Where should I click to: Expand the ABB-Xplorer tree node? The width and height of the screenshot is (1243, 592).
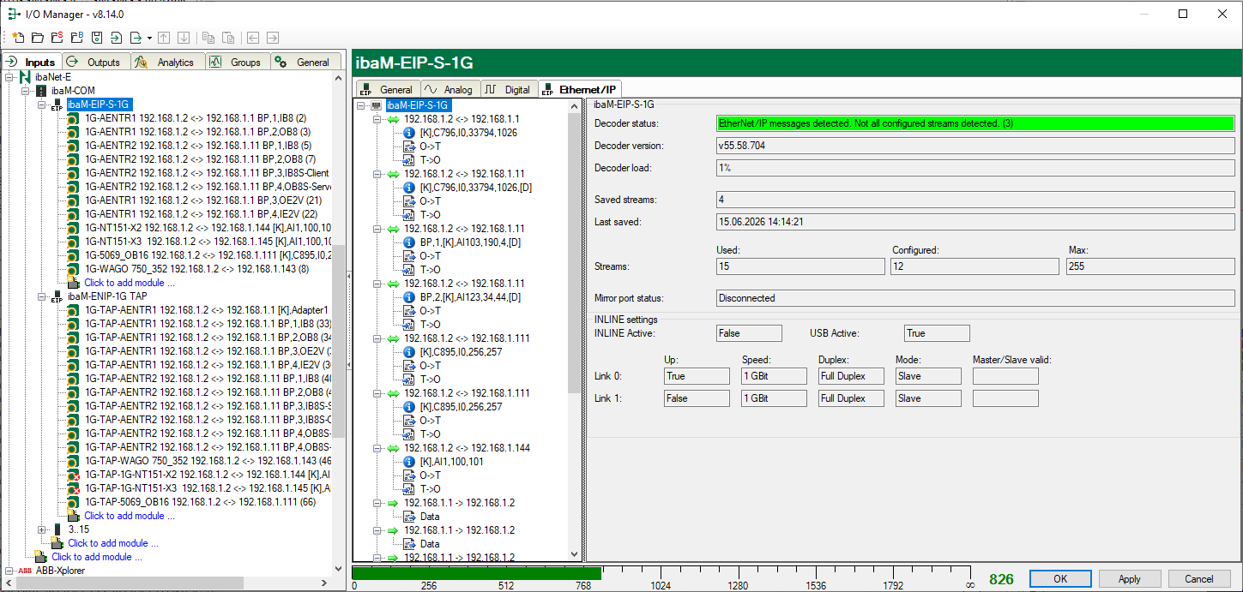point(9,571)
